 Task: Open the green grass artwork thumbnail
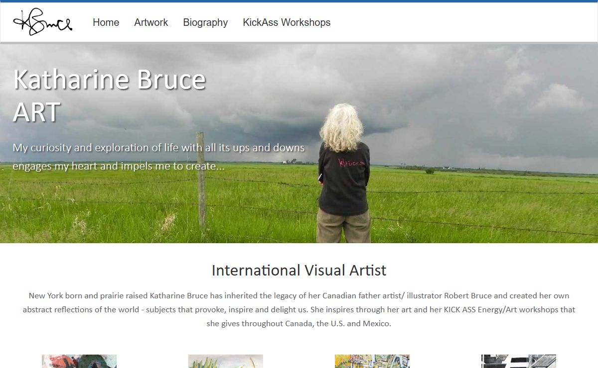click(226, 361)
